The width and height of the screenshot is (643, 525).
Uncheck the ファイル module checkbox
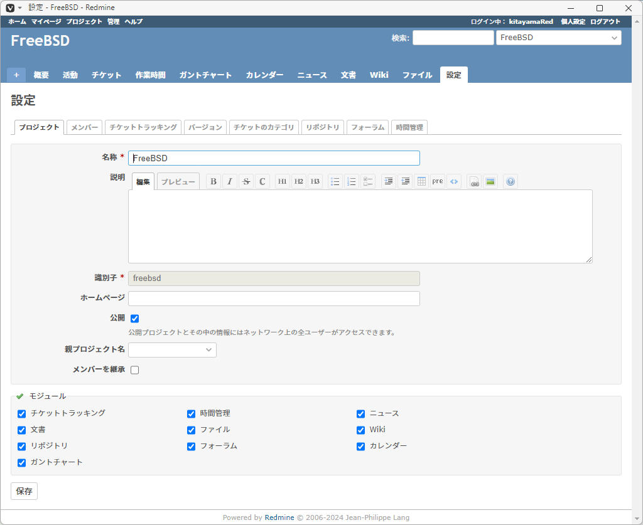pyautogui.click(x=191, y=430)
